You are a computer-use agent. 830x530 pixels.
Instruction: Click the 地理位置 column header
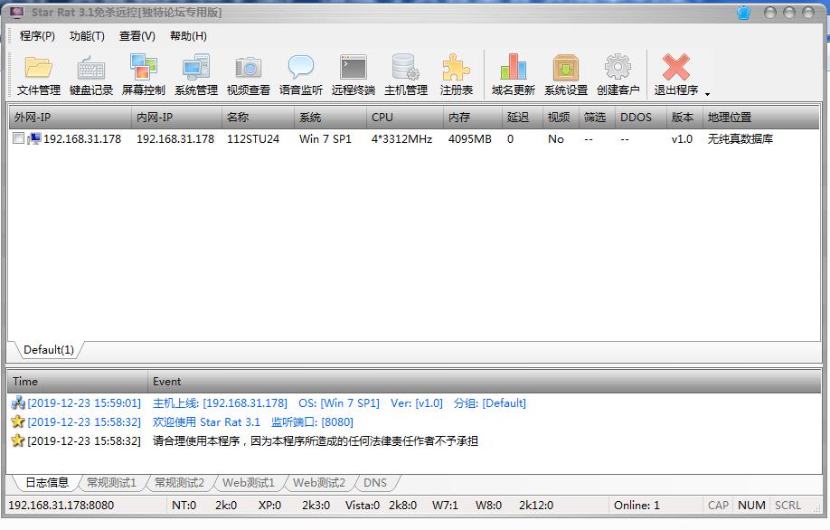(x=760, y=117)
